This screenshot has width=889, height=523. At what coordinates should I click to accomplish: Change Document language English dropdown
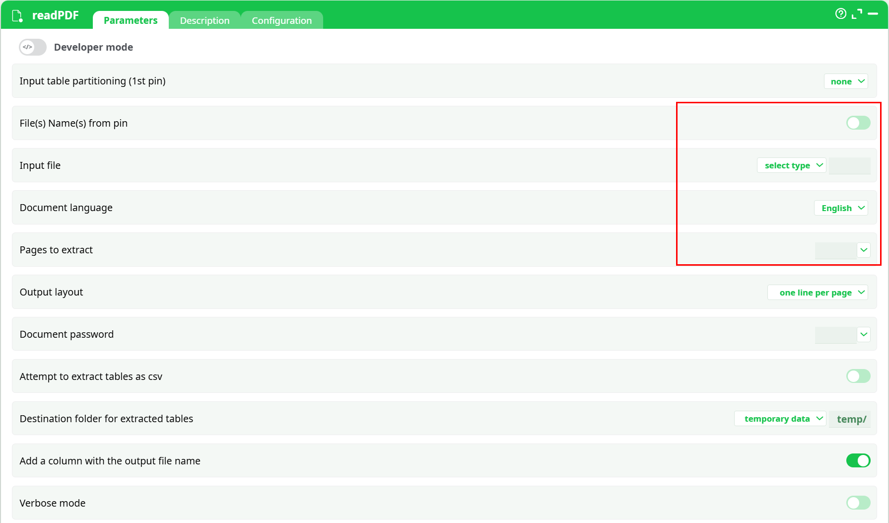click(841, 208)
